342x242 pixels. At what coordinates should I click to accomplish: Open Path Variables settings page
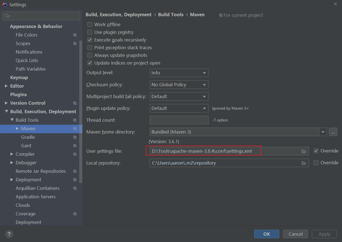coord(31,69)
